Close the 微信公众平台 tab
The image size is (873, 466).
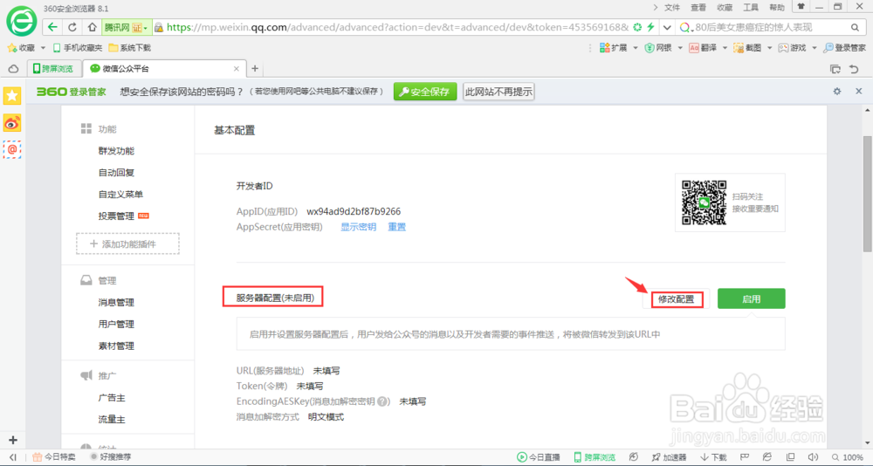tap(236, 68)
